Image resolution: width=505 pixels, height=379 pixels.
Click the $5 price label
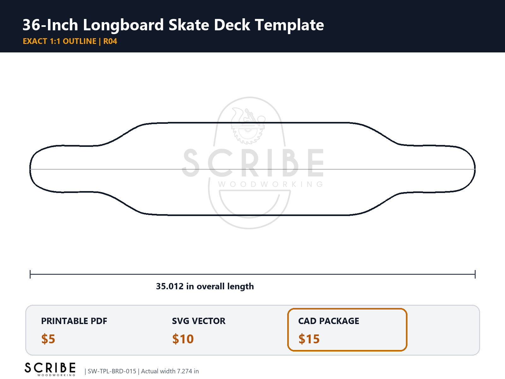(x=48, y=339)
